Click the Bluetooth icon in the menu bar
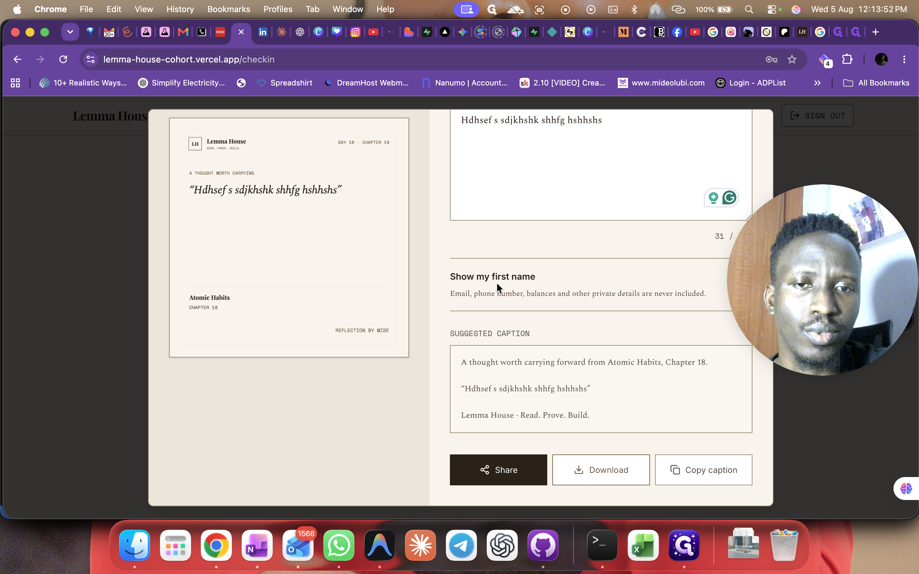 [x=634, y=9]
